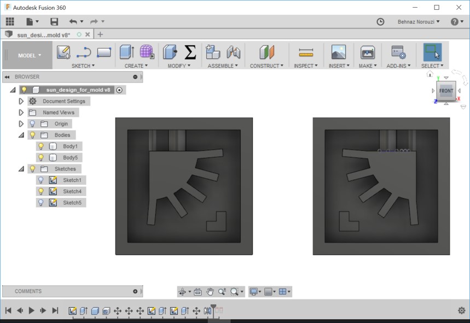Open timeline settings gear icon
Viewport: 470px width, 323px height.
(x=462, y=310)
